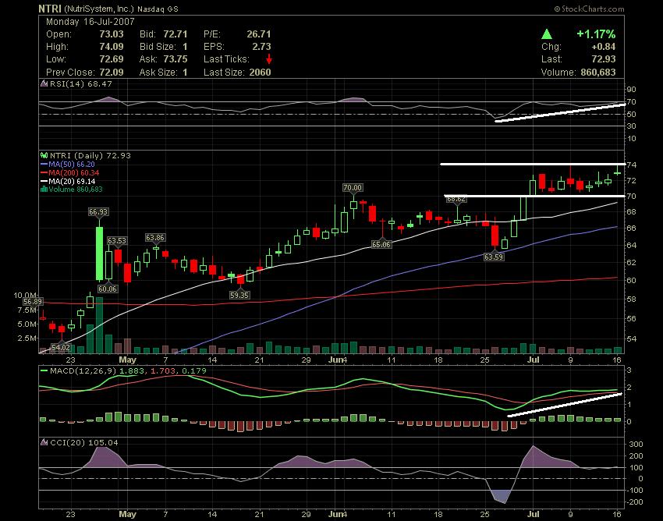The image size is (663, 521).
Task: Click the Bid value 72.71
Action: click(175, 34)
